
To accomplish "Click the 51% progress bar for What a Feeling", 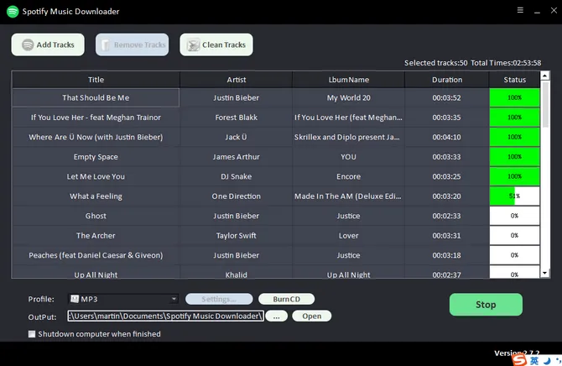I will (514, 196).
